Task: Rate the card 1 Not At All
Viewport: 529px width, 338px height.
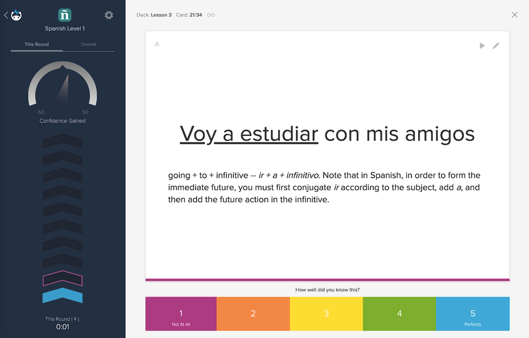Action: 180,314
